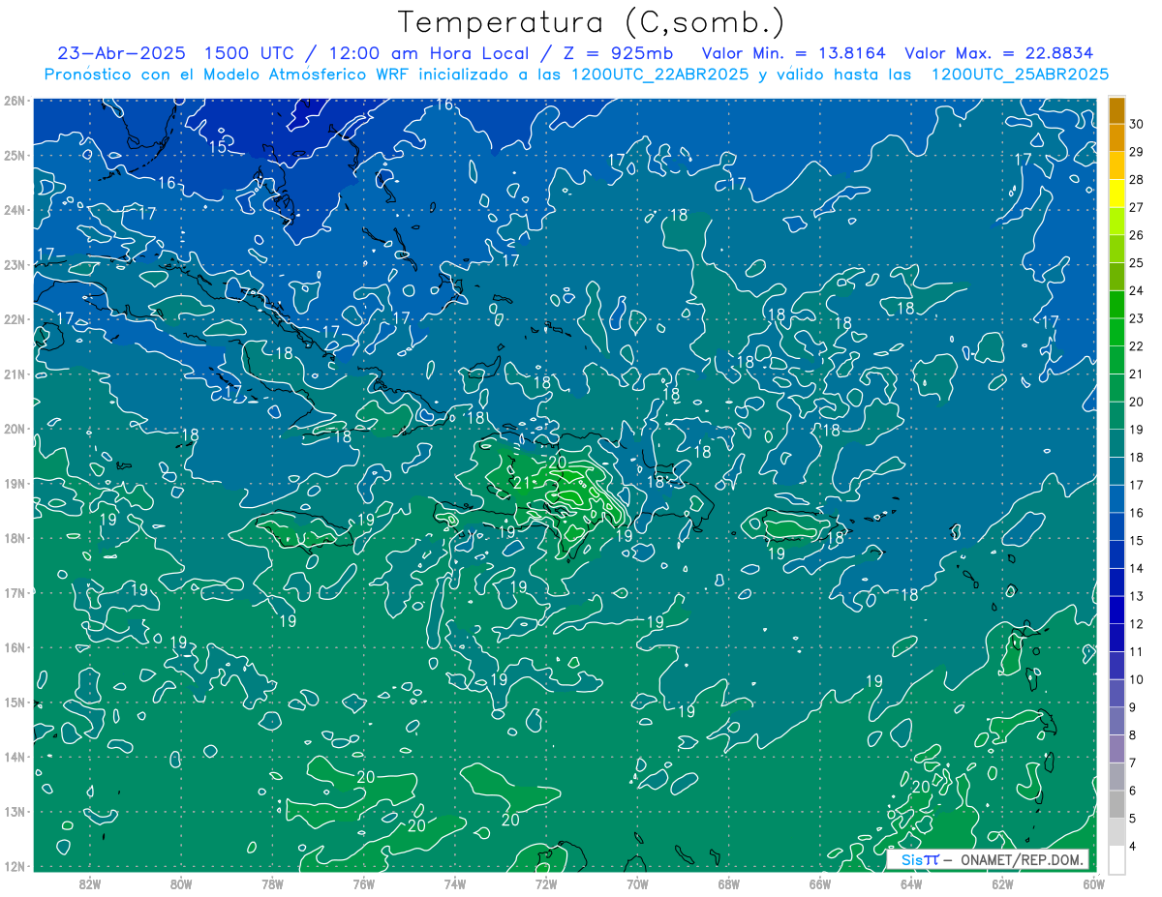Screen dimensions: 1162x897
Task: Click the legend scale label "30"
Action: 1137,124
